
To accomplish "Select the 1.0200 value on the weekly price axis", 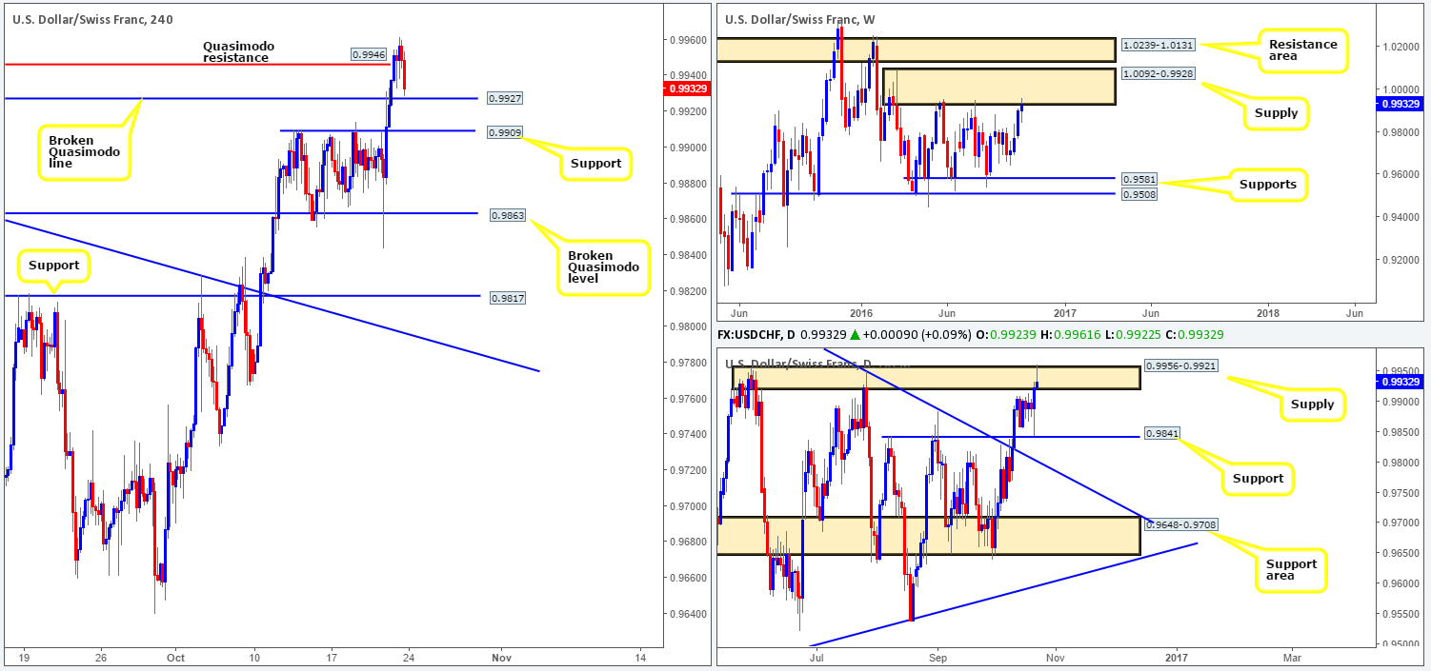I will (x=1399, y=46).
